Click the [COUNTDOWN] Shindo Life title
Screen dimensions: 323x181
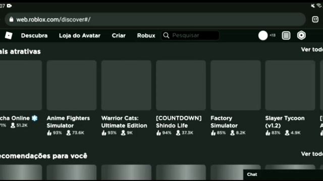179,122
